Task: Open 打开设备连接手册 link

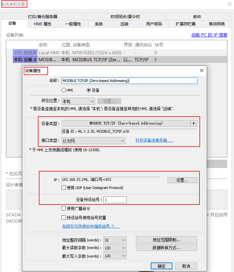Action: 154,141
